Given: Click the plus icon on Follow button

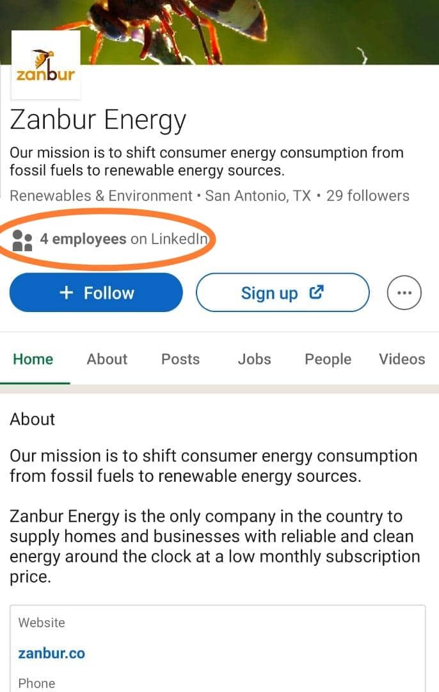Looking at the screenshot, I should (67, 293).
